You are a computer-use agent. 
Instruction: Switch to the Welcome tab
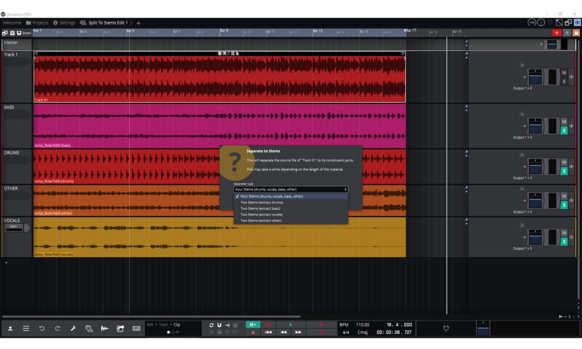(13, 23)
